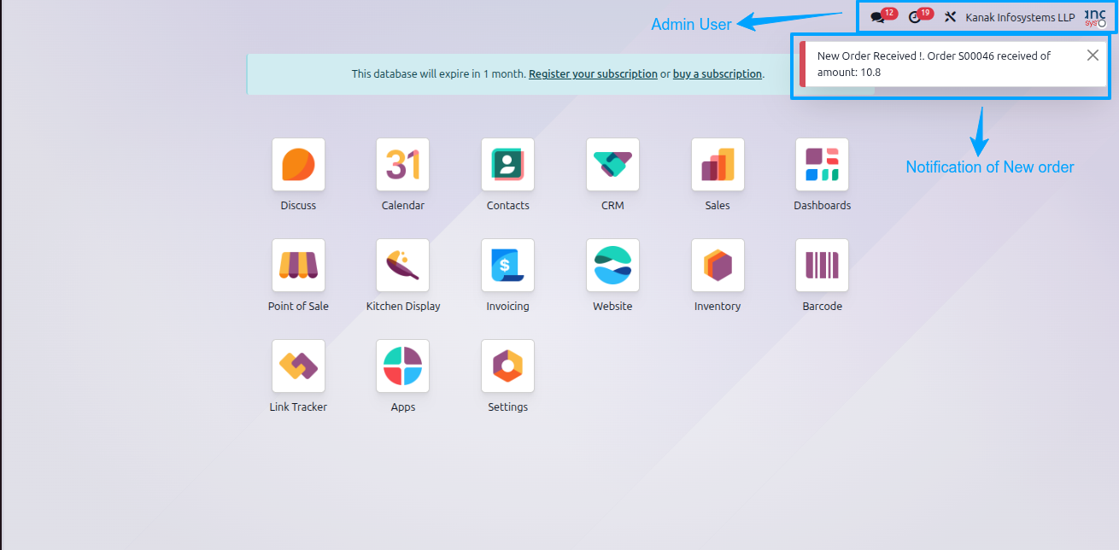Open the Kitchen Display app
Image resolution: width=1119 pixels, height=550 pixels.
click(x=403, y=266)
